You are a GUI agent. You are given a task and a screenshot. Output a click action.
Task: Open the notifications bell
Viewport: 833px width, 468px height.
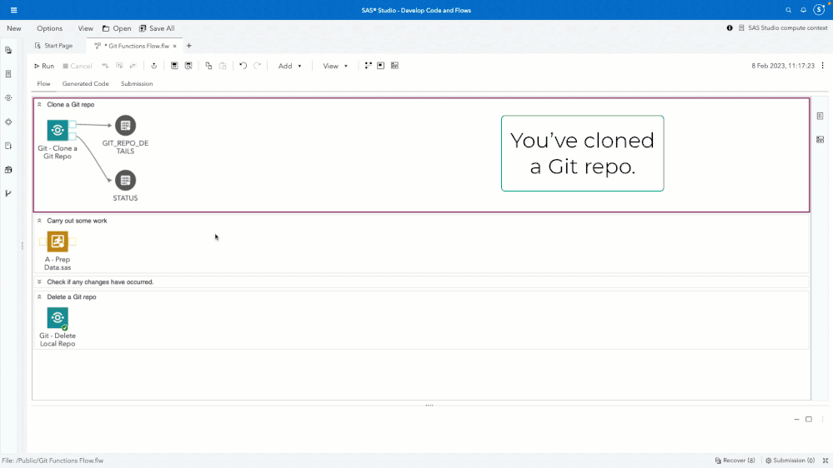(x=803, y=10)
